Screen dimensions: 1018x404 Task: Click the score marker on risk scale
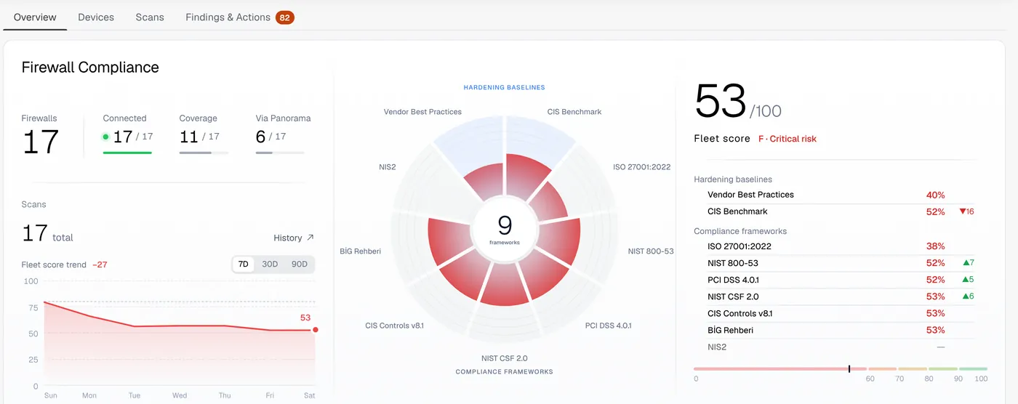tap(849, 369)
